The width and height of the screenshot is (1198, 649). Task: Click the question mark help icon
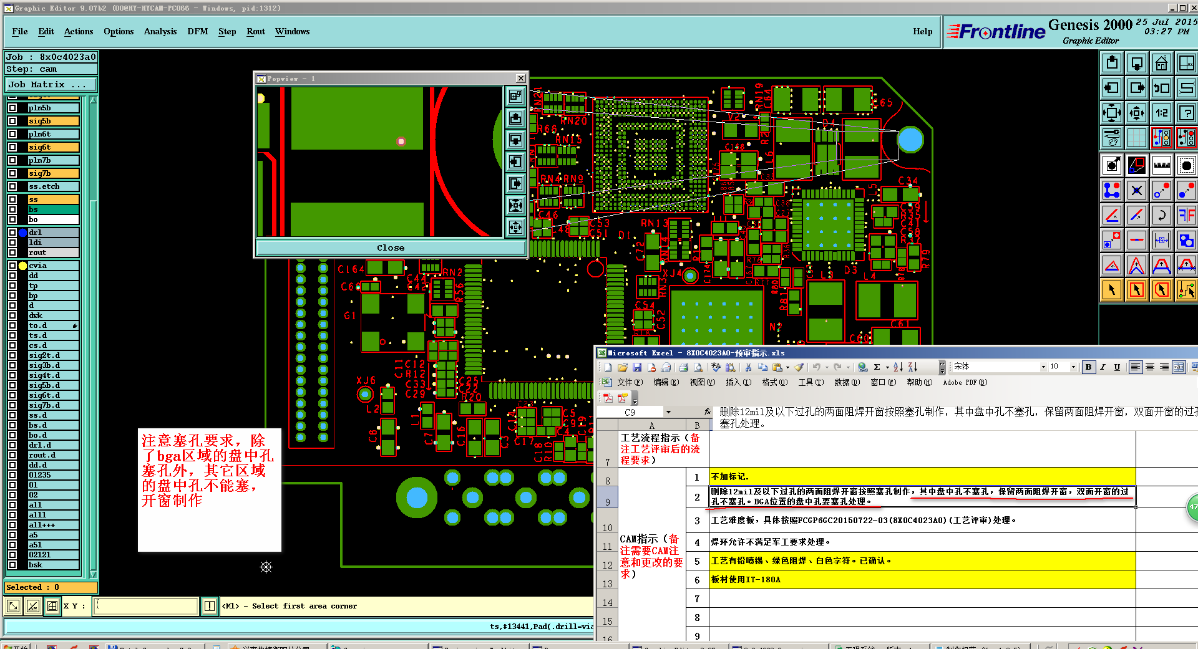coord(1186,113)
